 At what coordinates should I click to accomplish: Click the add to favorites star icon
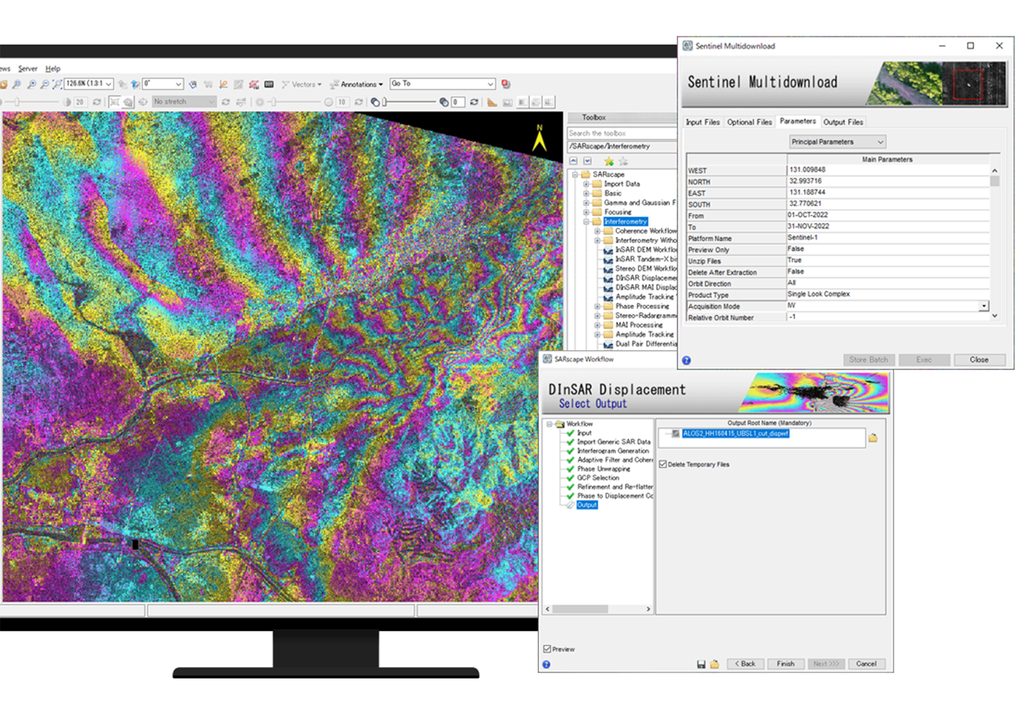pos(608,161)
